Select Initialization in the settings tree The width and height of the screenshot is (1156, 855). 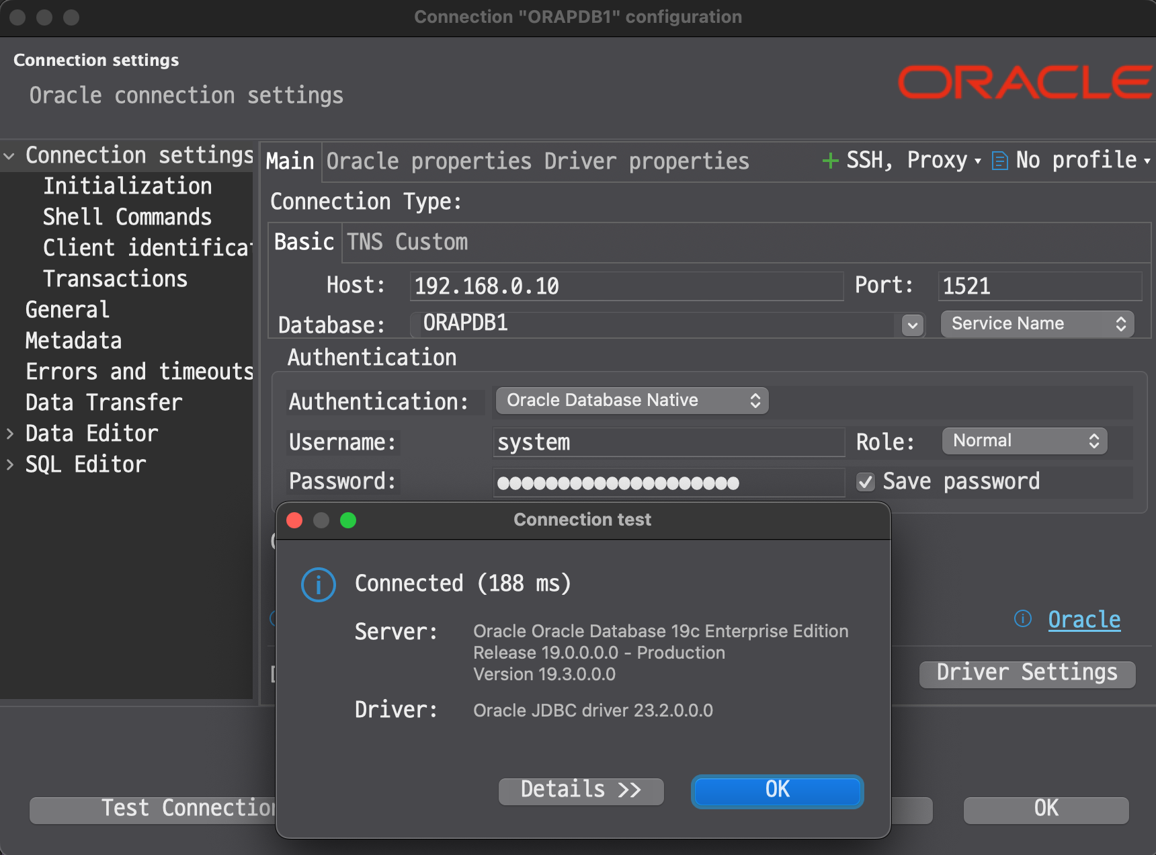coord(128,187)
